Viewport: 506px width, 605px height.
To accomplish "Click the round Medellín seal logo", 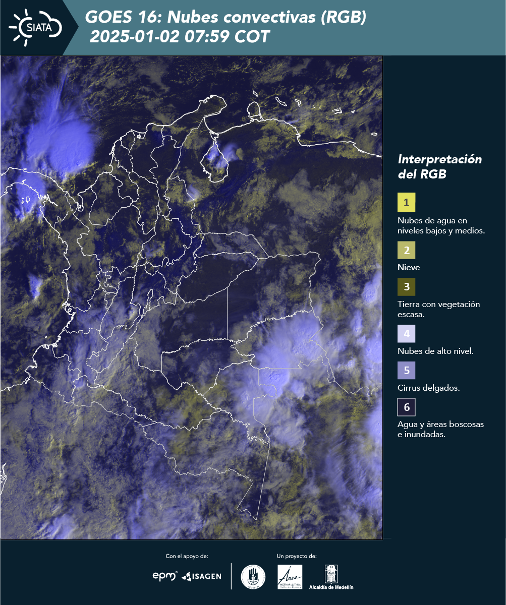I will coord(253,577).
